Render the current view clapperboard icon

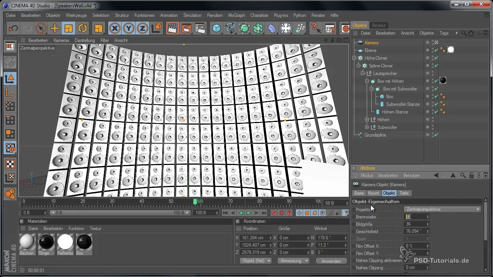click(x=172, y=28)
